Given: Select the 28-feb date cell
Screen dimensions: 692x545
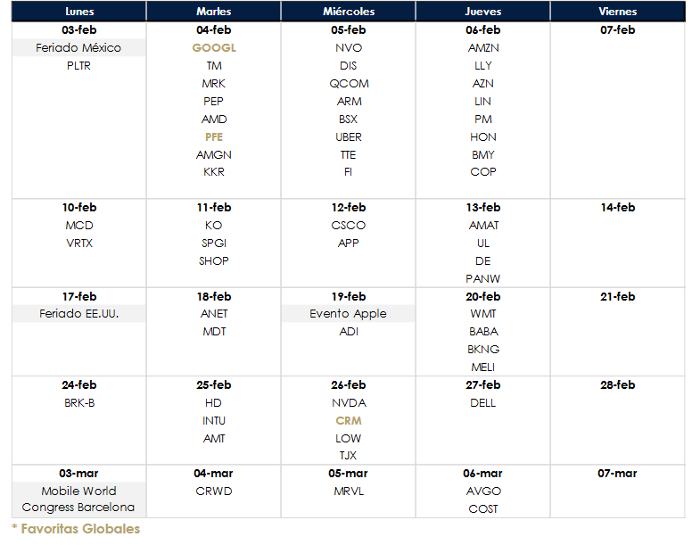Looking at the screenshot, I should (x=617, y=384).
